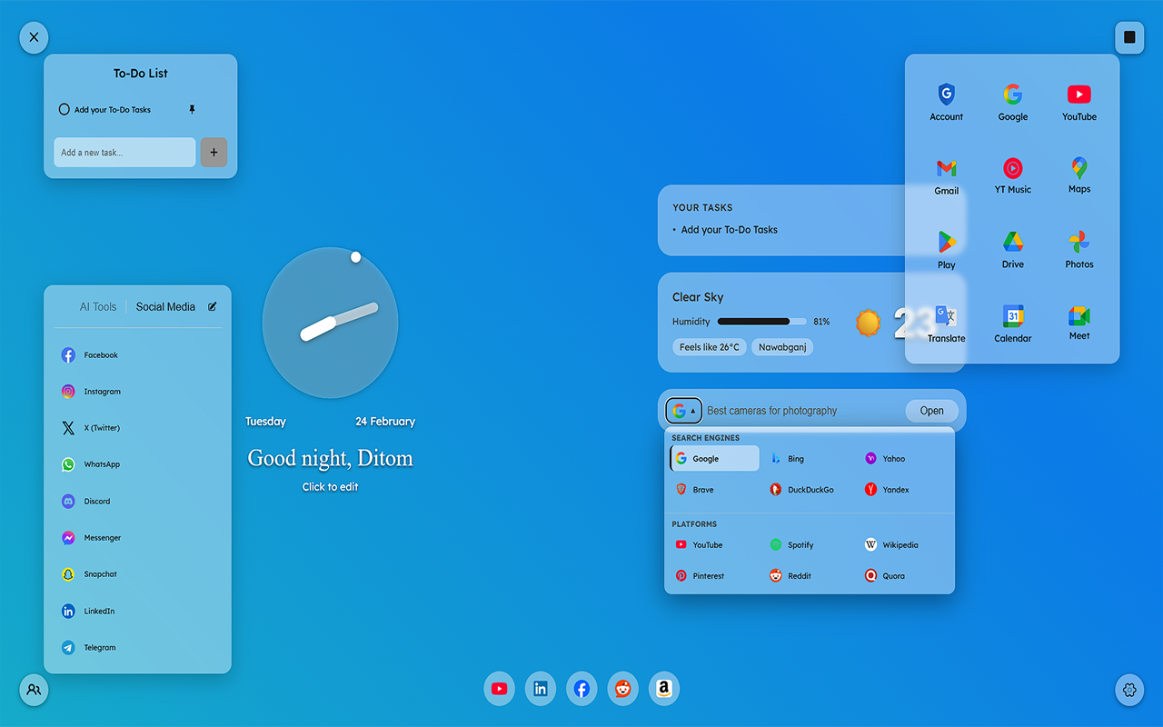The image size is (1163, 727).
Task: Select Quora search platform
Action: click(906, 576)
